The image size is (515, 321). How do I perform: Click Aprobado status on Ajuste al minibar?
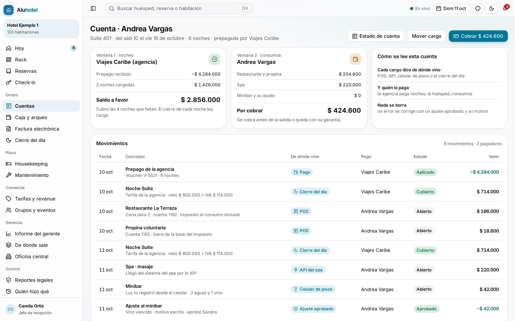(x=426, y=309)
